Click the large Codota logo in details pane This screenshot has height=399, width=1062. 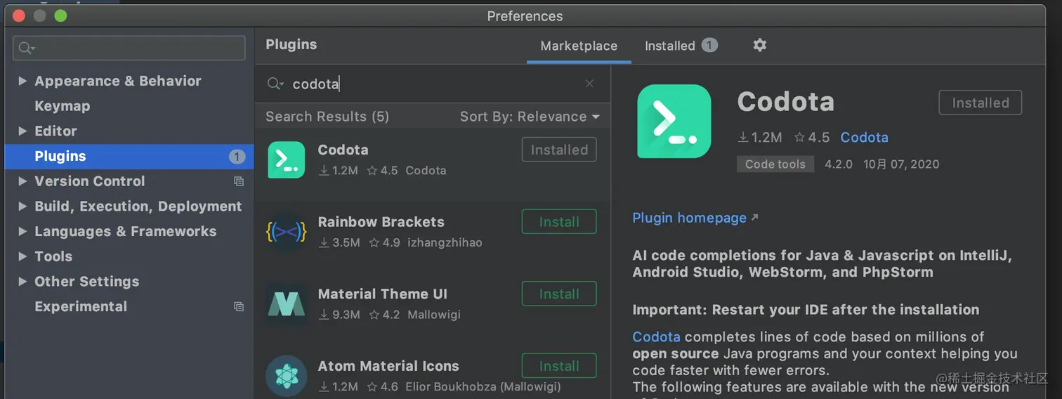pos(674,122)
